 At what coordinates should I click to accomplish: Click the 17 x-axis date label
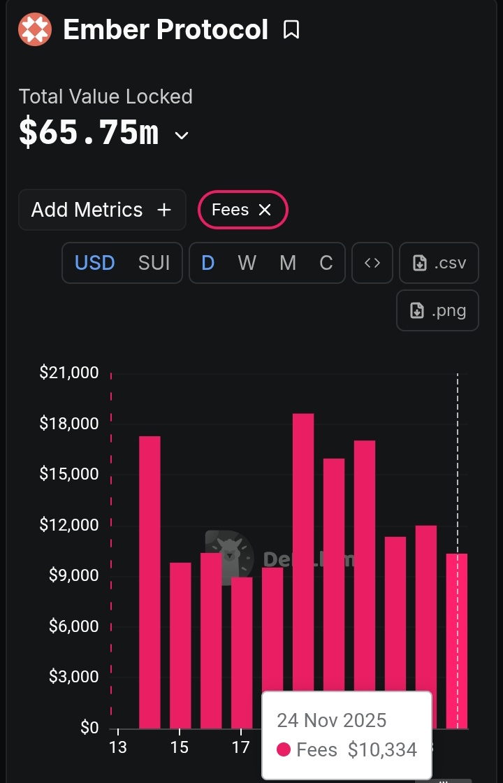coord(241,747)
